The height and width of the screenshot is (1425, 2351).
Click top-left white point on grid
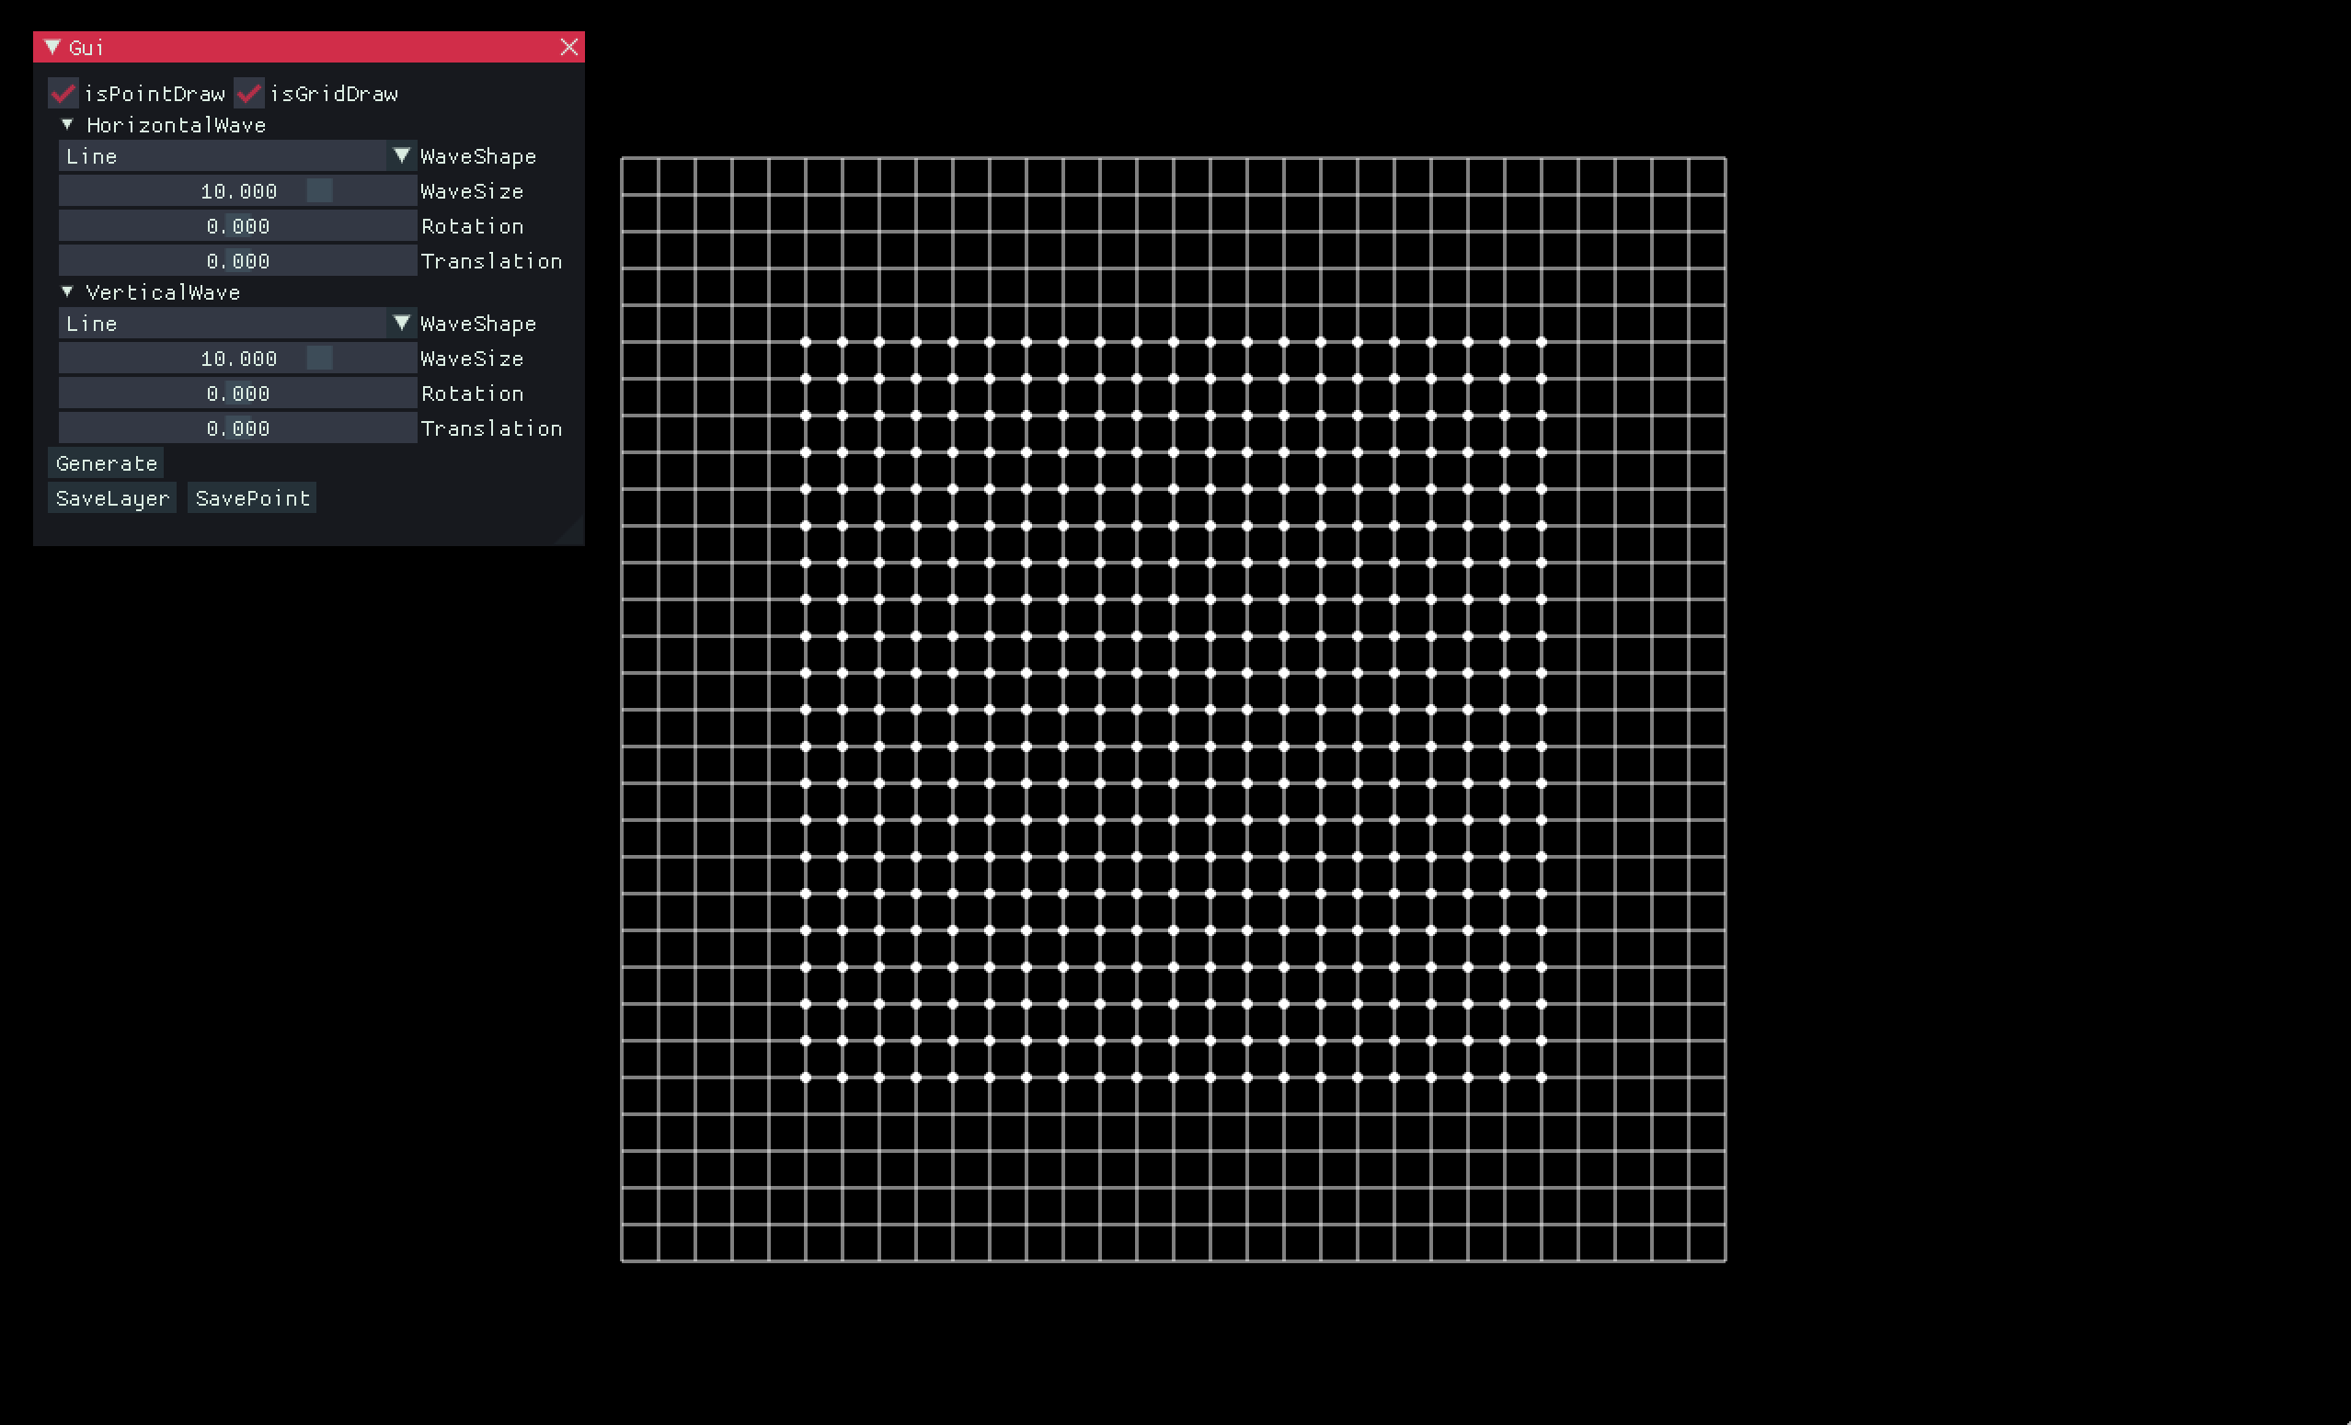[806, 341]
